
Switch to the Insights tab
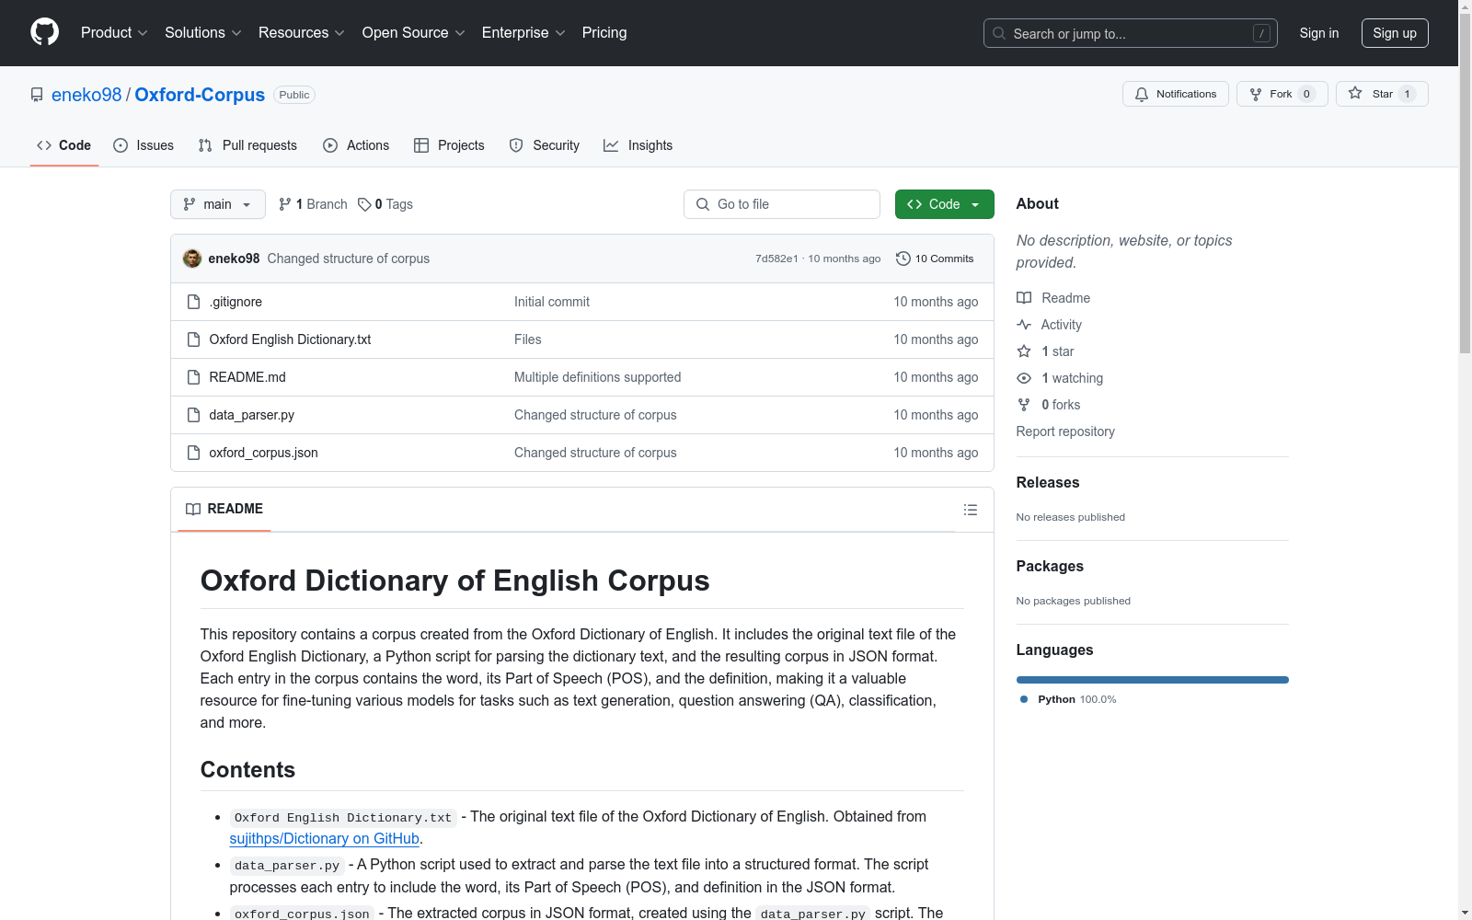638,145
